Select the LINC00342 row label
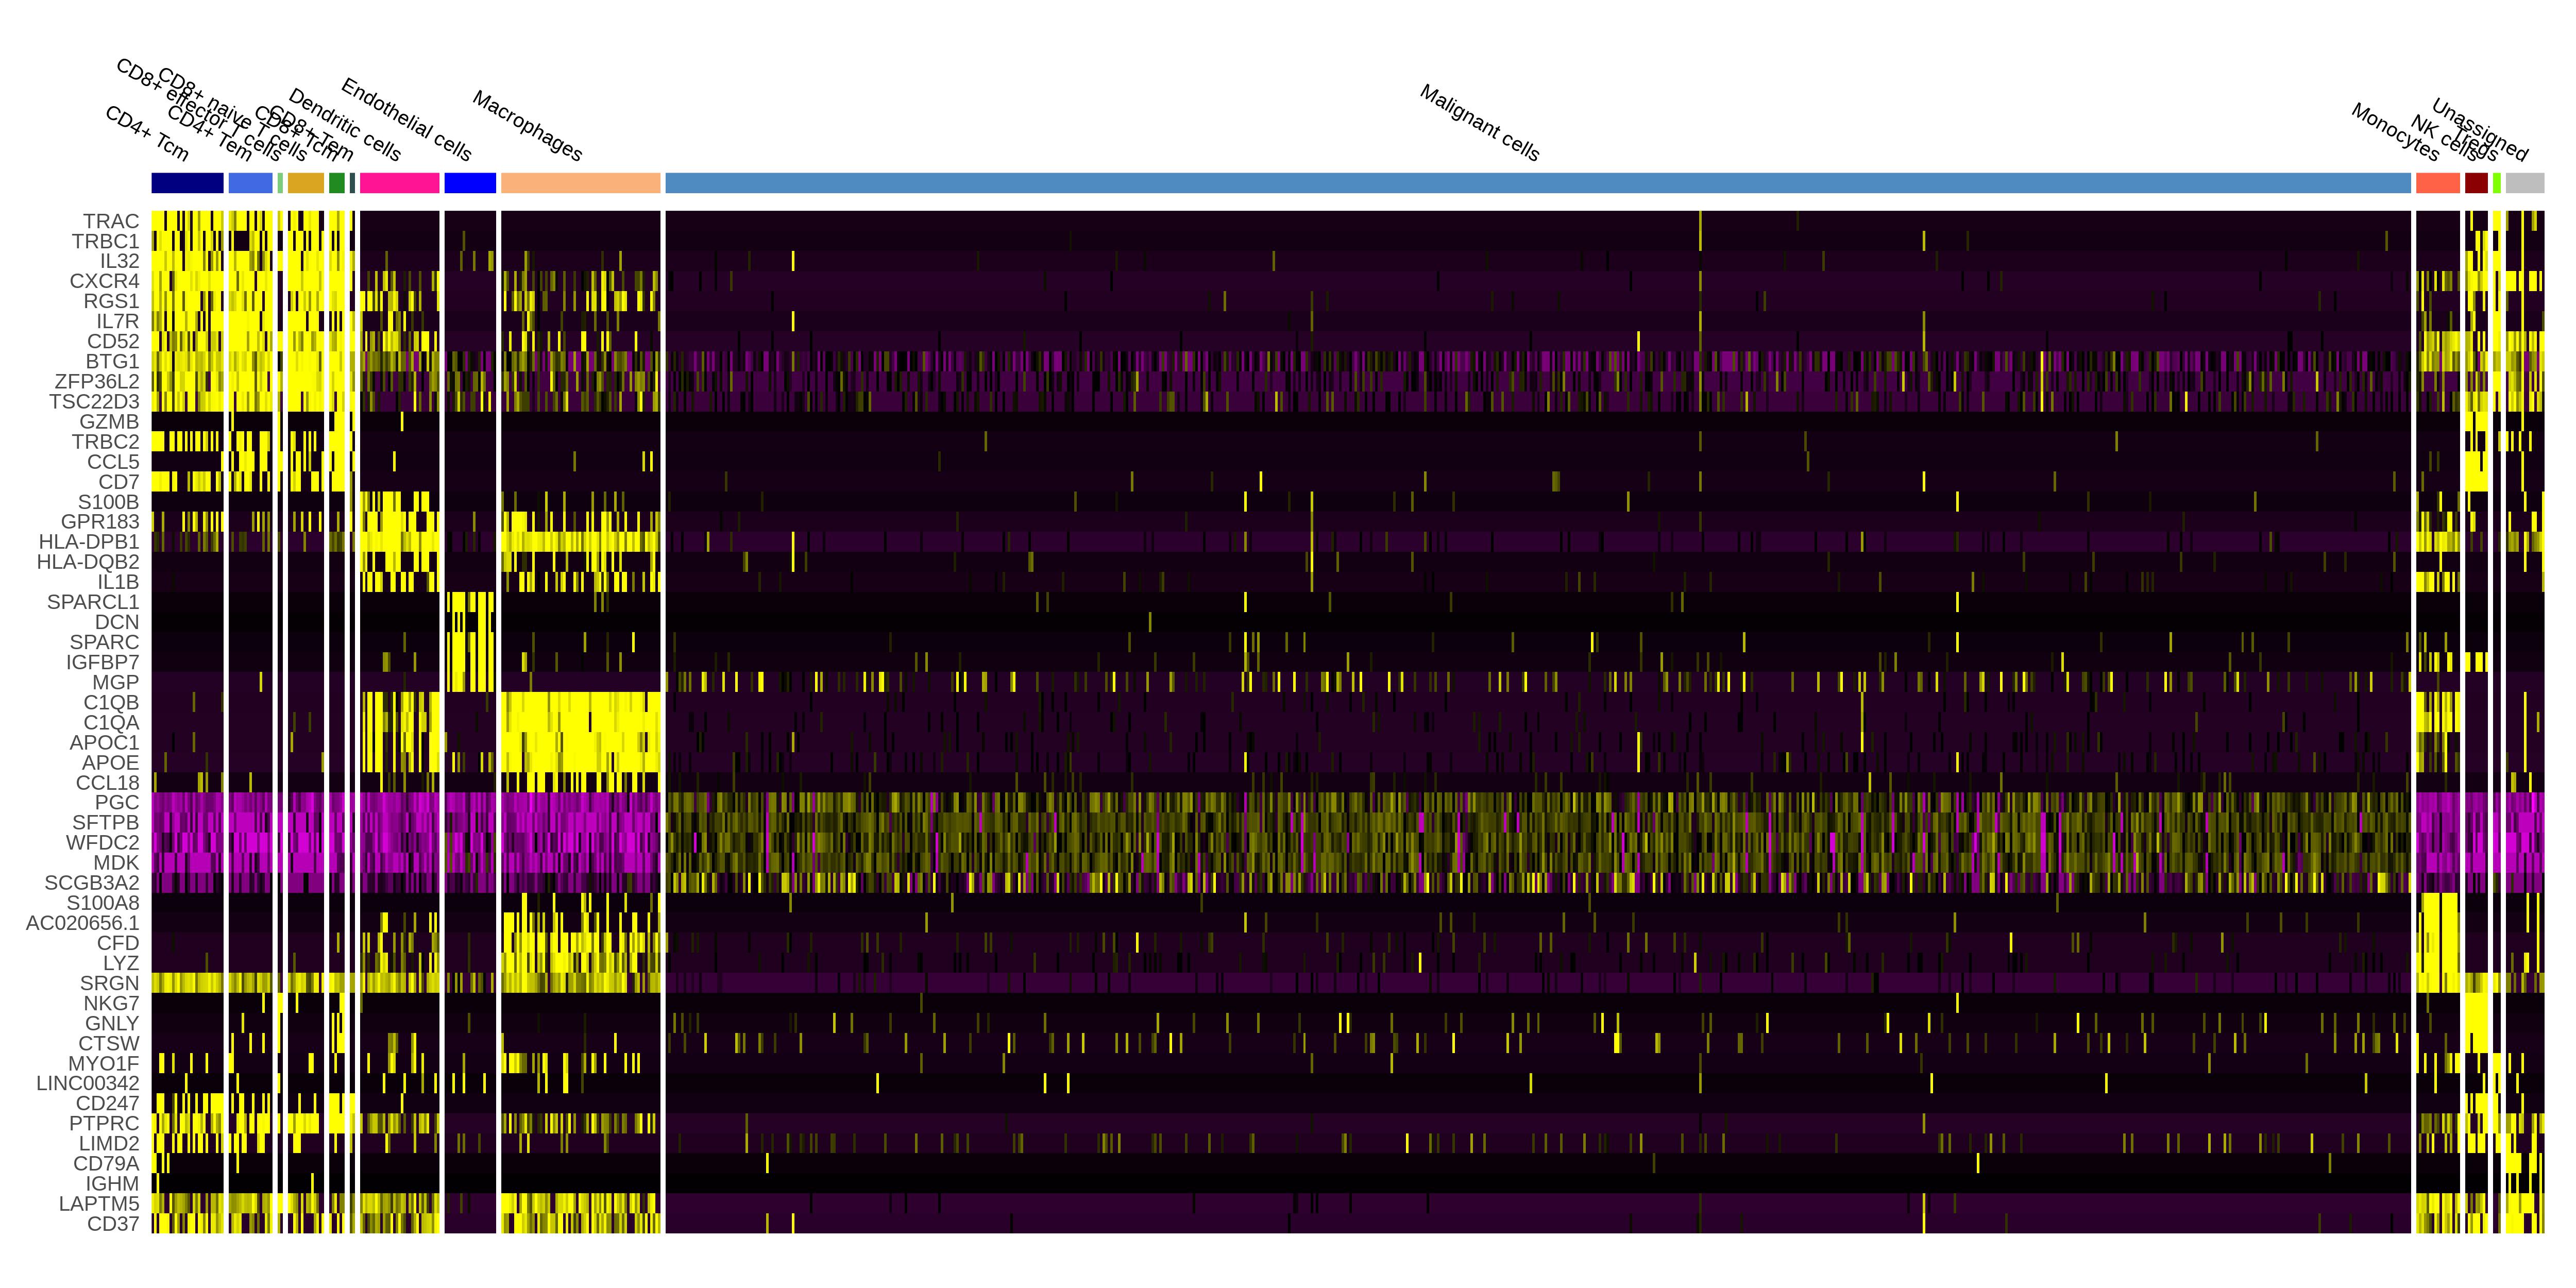 (x=88, y=1083)
